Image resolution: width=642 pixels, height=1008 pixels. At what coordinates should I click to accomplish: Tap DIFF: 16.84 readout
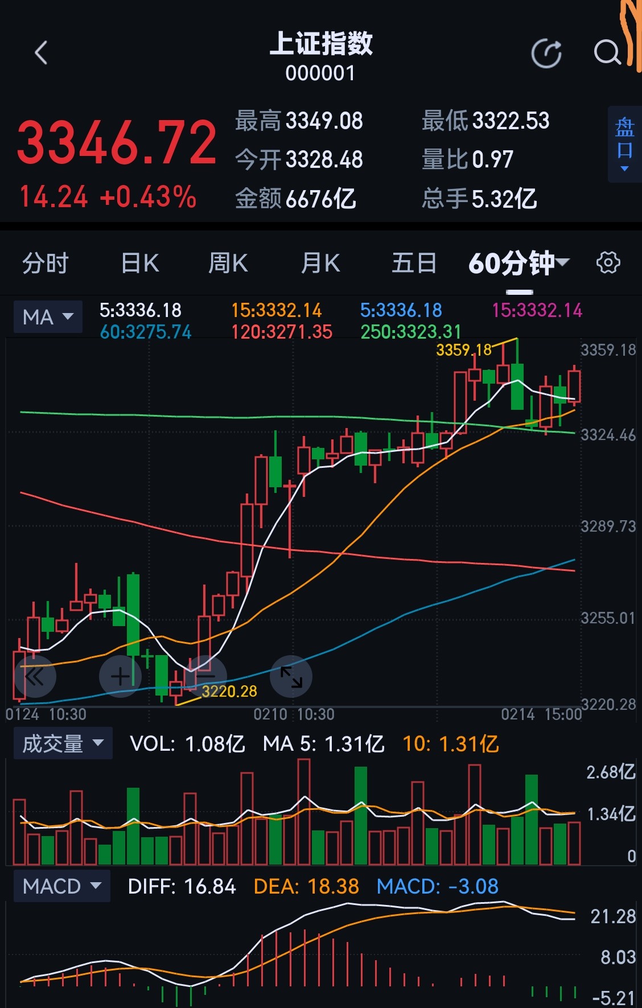(x=182, y=887)
